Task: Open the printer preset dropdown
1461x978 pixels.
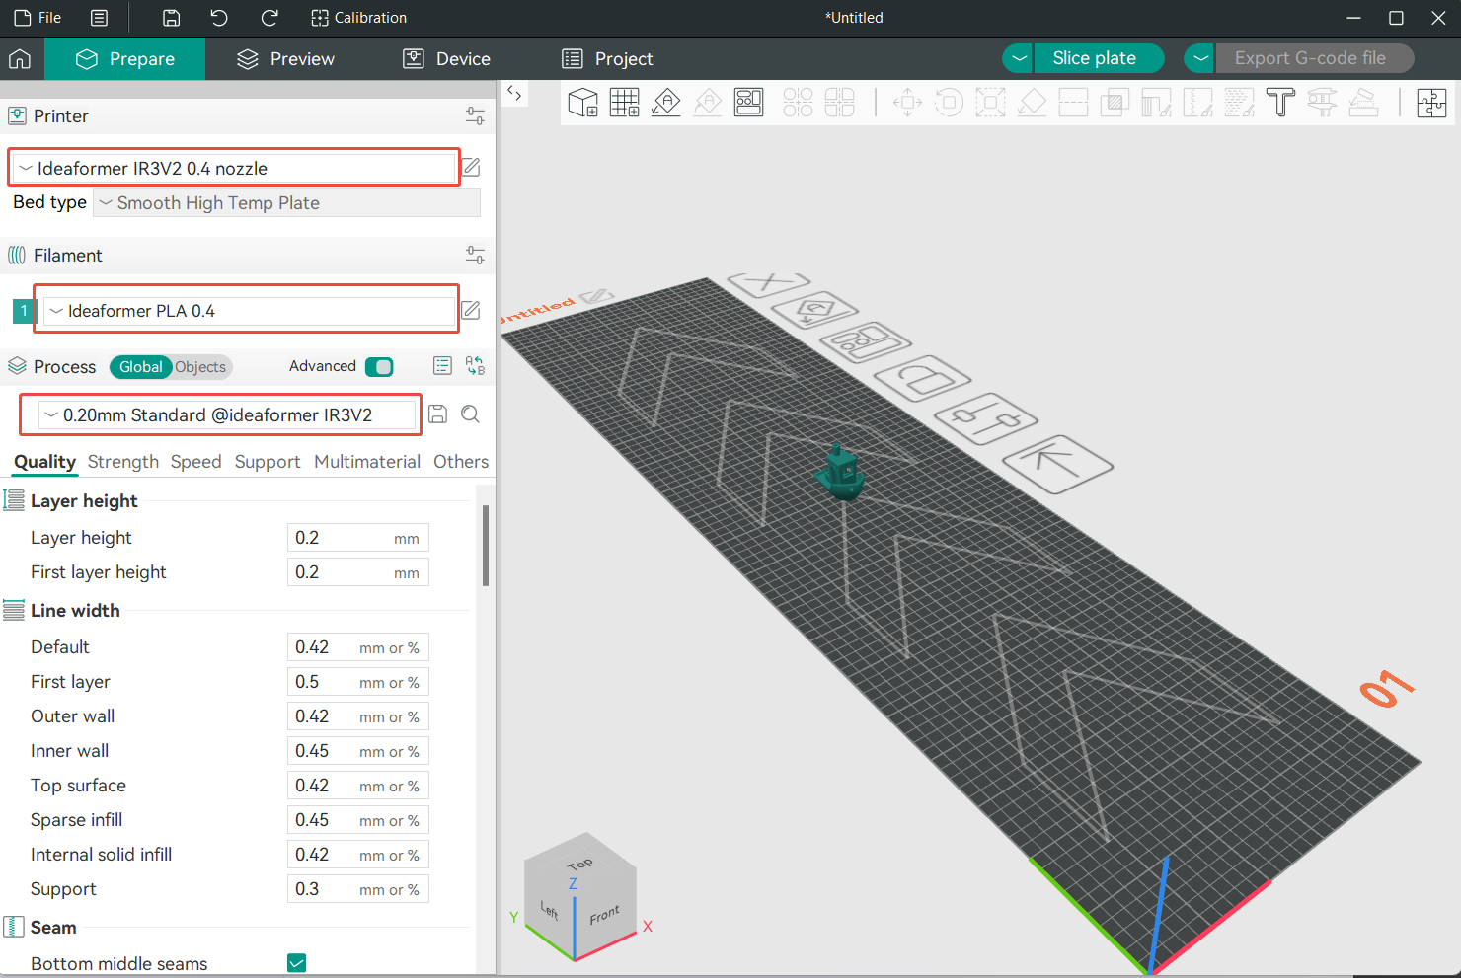Action: [234, 168]
